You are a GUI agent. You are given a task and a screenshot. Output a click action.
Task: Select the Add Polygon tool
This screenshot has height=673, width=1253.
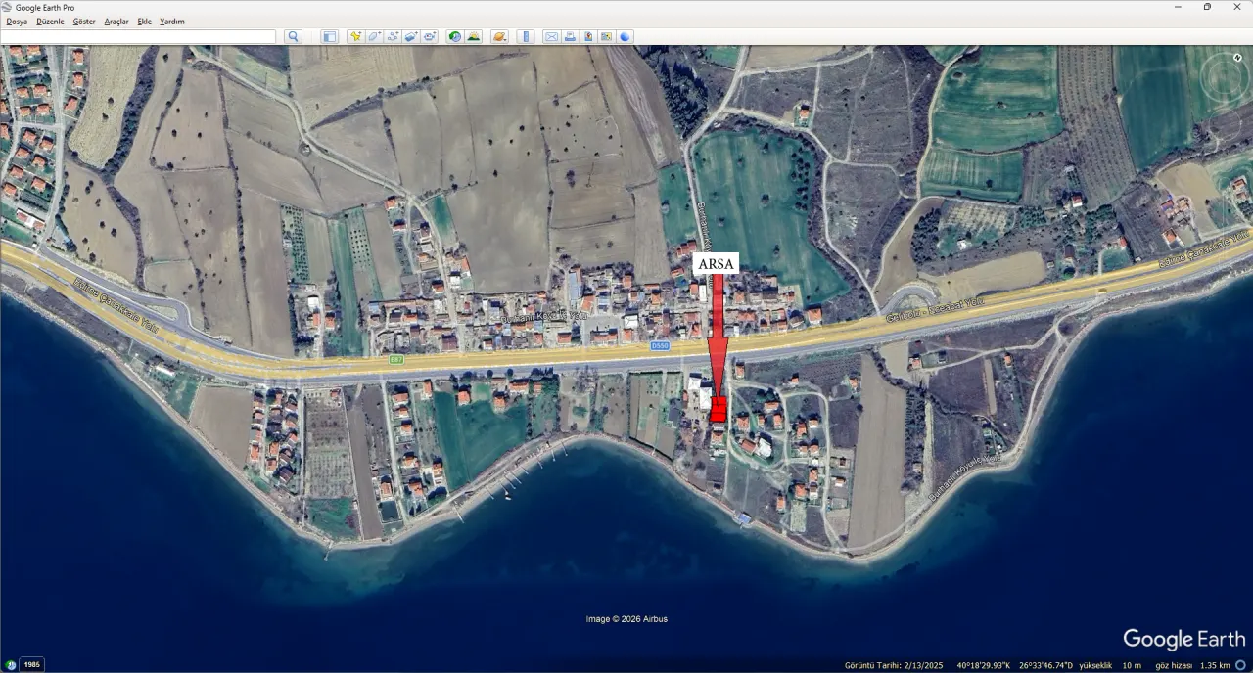(x=374, y=36)
